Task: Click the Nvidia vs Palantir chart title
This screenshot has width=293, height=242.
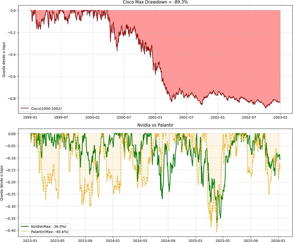Action: coord(155,126)
